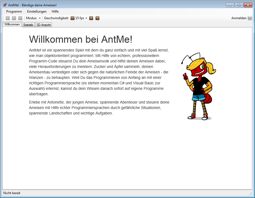Open the Einstellungen menu

coord(37,12)
